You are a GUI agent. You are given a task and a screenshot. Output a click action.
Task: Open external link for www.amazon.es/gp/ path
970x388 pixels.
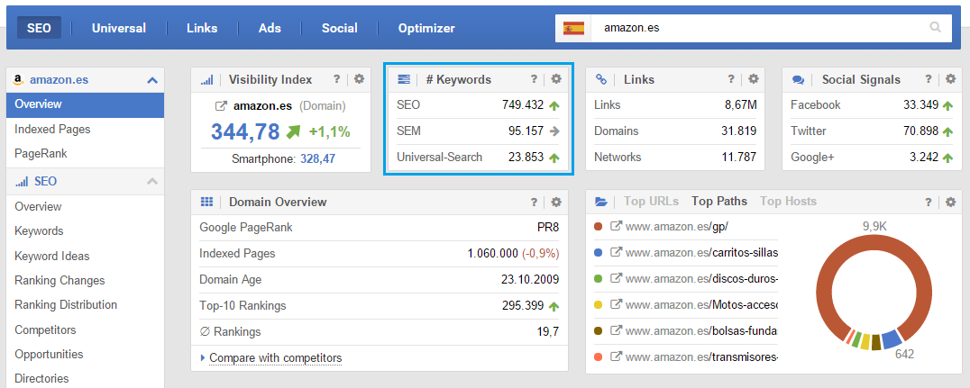617,227
